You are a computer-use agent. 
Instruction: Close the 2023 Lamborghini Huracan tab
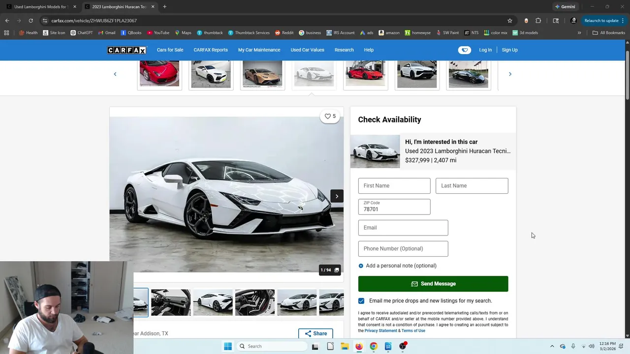click(x=153, y=7)
